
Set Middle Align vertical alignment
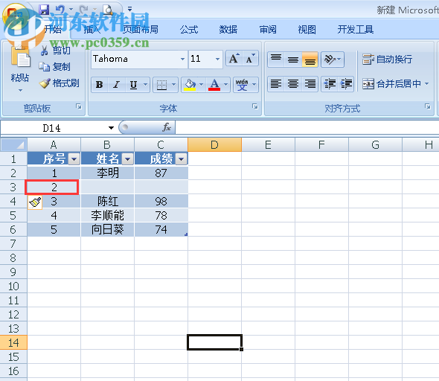(293, 60)
